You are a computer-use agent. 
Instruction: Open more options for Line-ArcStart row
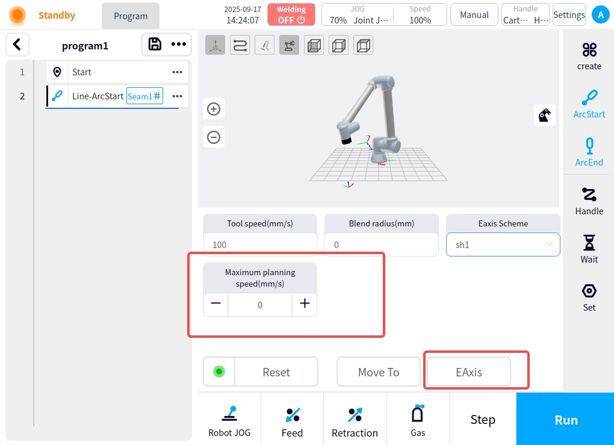[x=177, y=96]
